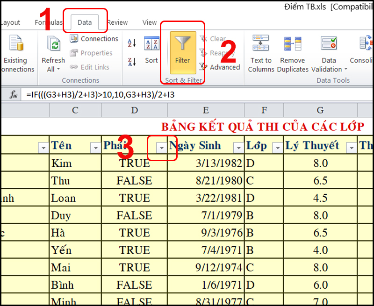Click the Connections button

click(x=94, y=39)
